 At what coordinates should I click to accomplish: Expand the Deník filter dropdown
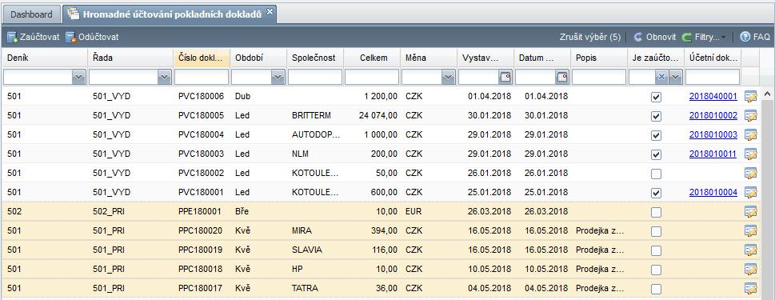click(x=78, y=77)
